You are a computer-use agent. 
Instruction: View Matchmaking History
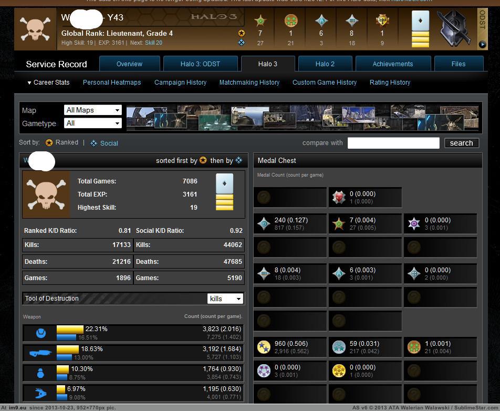coord(249,83)
